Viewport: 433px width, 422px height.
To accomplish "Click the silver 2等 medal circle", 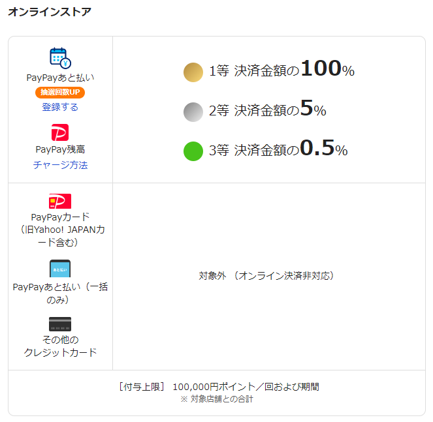I will pyautogui.click(x=193, y=112).
